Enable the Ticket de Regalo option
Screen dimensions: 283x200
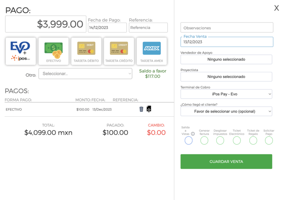(x=253, y=140)
